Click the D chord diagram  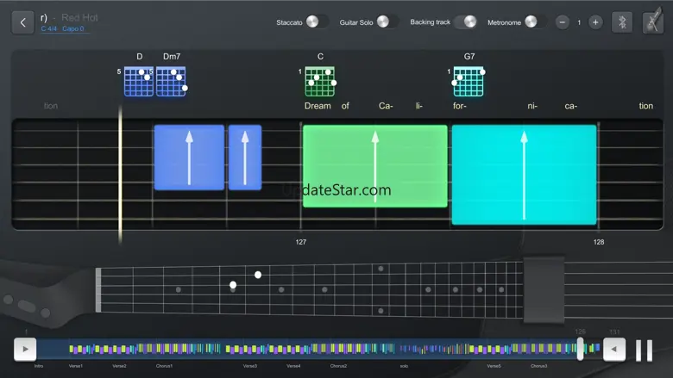point(138,82)
